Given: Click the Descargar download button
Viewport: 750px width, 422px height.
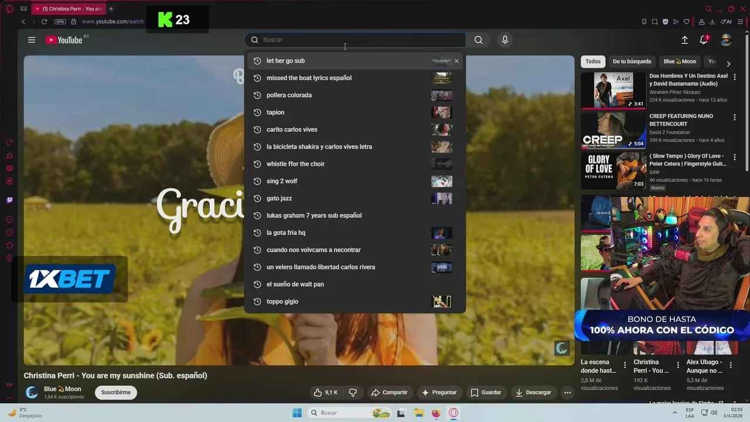Looking at the screenshot, I should point(534,392).
